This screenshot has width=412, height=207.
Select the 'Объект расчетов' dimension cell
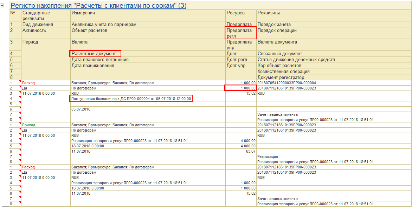point(148,33)
